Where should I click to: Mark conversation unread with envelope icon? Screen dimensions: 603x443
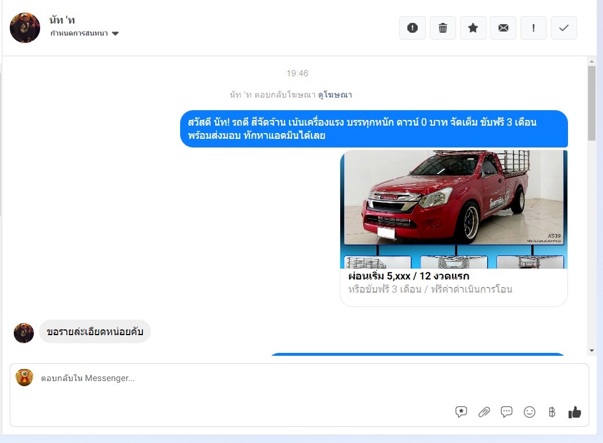503,28
